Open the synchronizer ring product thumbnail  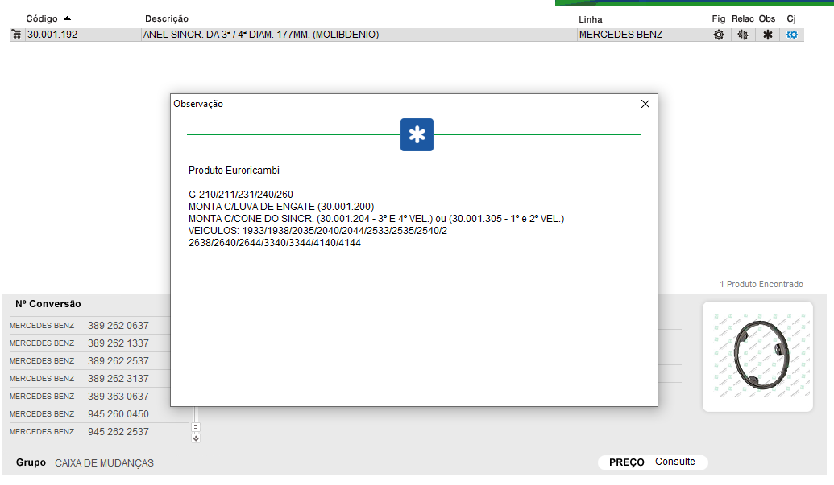(x=757, y=356)
